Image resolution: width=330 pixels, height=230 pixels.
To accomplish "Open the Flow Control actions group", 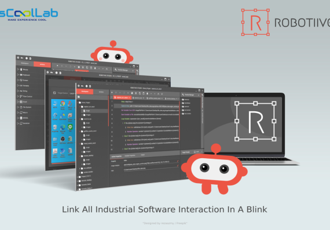I will (30, 96).
